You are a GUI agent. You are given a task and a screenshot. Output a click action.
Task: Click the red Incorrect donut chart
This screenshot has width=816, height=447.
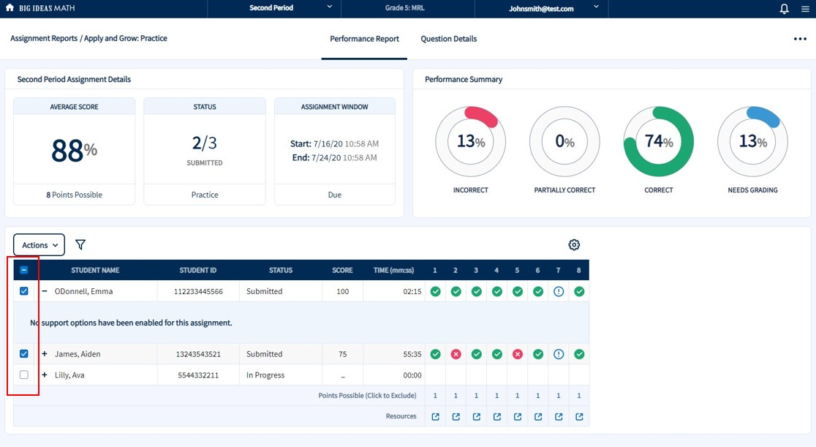470,142
